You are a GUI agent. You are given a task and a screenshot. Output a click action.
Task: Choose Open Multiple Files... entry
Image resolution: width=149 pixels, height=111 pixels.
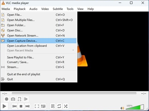click(x=38, y=20)
